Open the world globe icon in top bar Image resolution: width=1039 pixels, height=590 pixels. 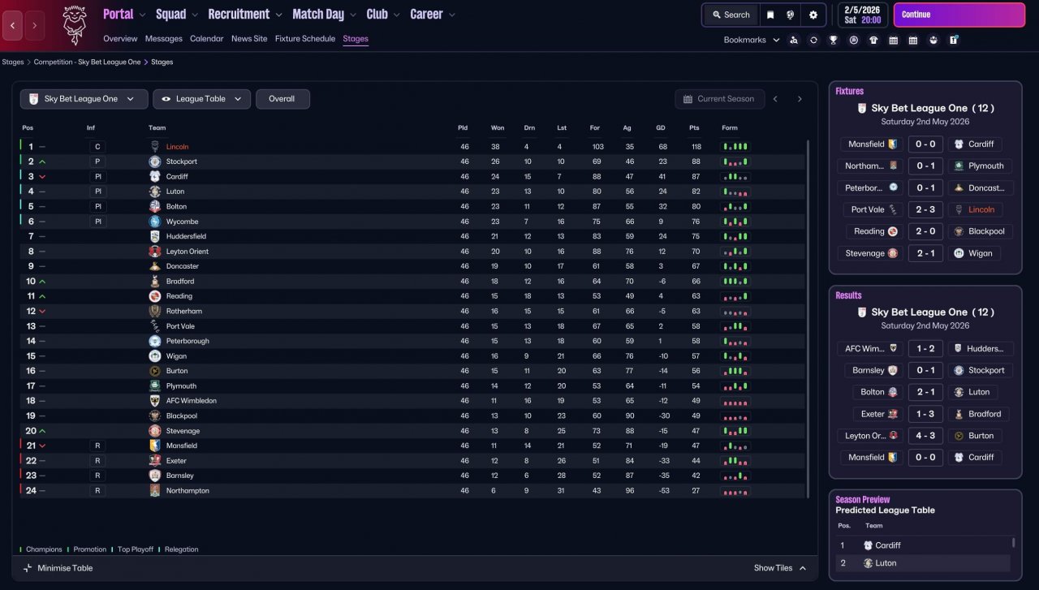(791, 15)
